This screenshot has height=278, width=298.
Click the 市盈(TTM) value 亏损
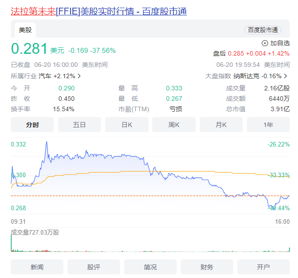pyautogui.click(x=176, y=109)
